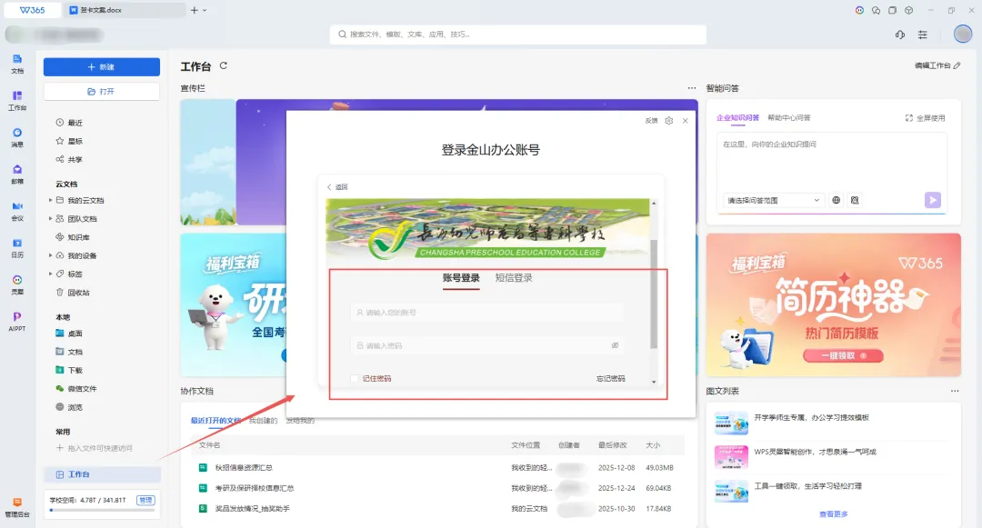Viewport: 982px width, 528px height.
Task: Tick the 记住密码 checkbox
Action: tap(355, 378)
